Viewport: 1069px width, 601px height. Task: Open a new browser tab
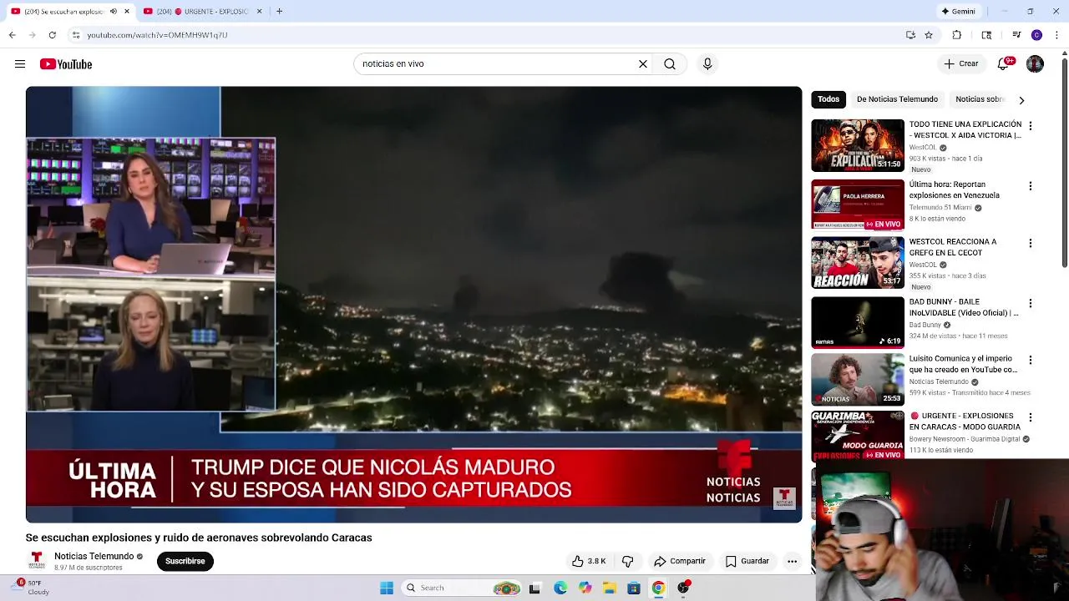tap(279, 12)
